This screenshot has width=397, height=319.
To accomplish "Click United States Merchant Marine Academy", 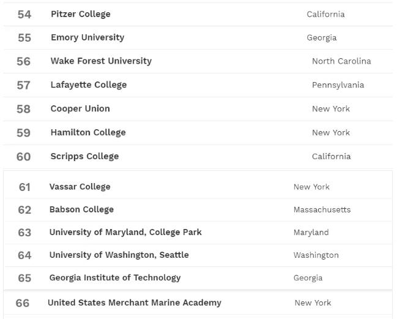I will pos(135,302).
